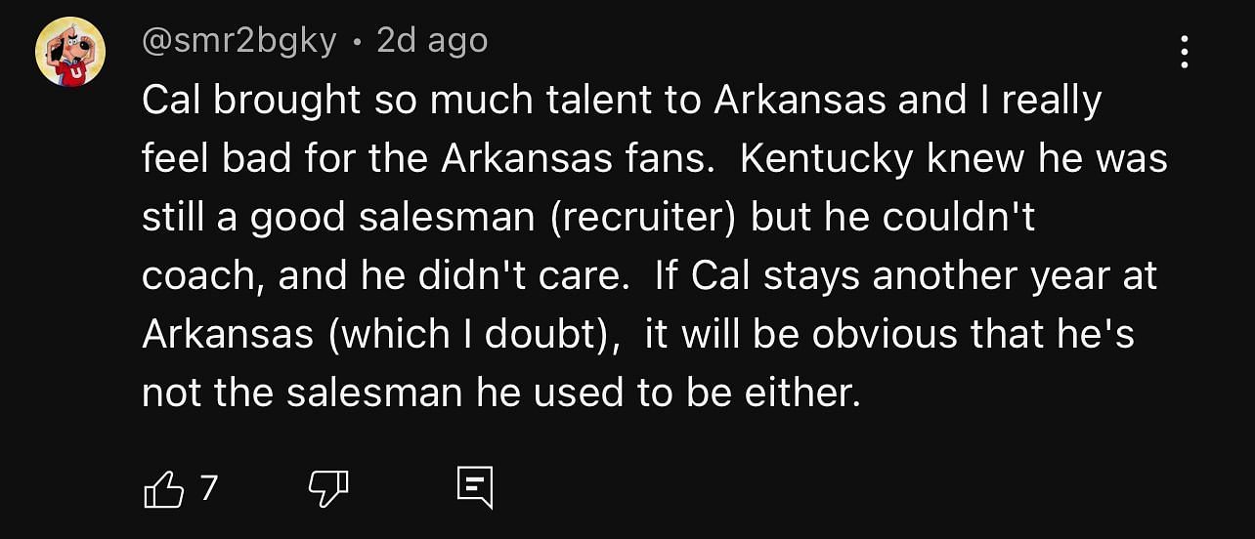The width and height of the screenshot is (1255, 539).
Task: Click the word "either" ending the comment
Action: (x=804, y=394)
